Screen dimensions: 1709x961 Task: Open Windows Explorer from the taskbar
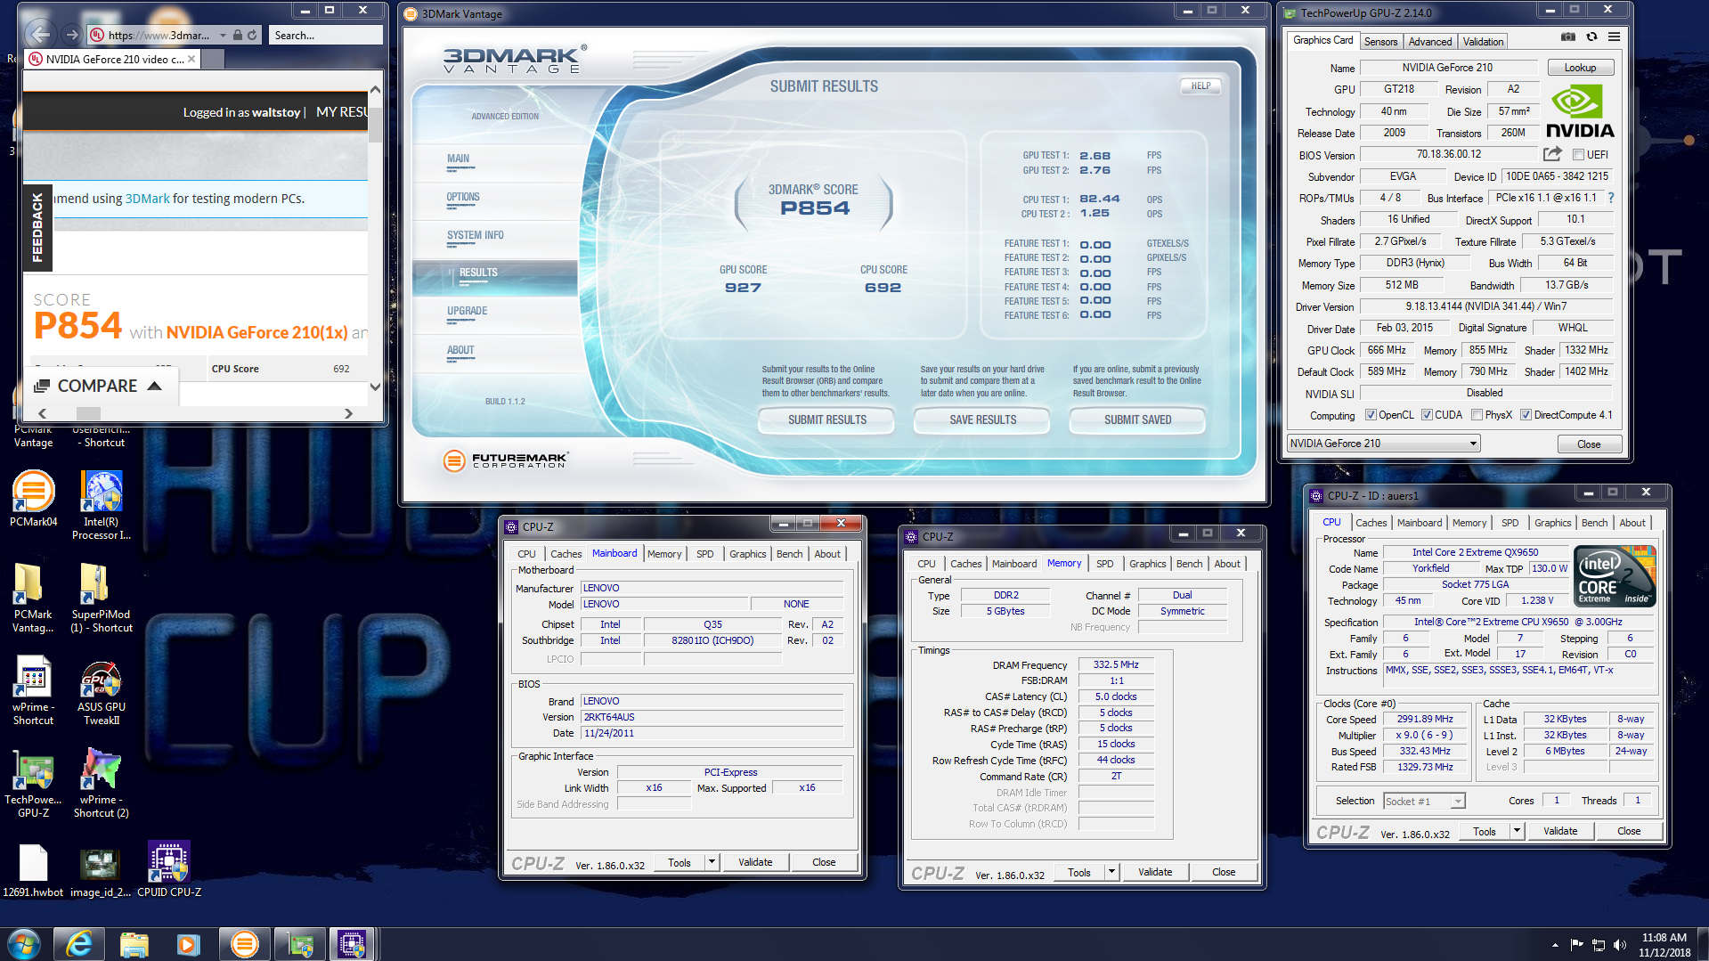(134, 944)
